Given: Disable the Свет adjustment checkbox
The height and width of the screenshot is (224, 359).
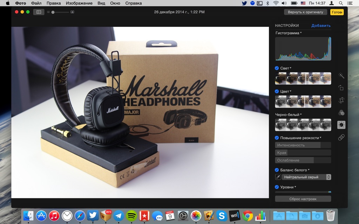Looking at the screenshot, I should [277, 68].
